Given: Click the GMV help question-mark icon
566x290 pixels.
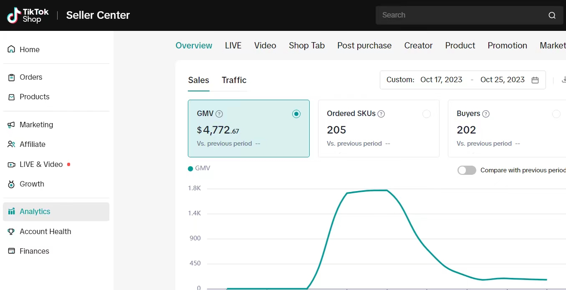Looking at the screenshot, I should (219, 114).
